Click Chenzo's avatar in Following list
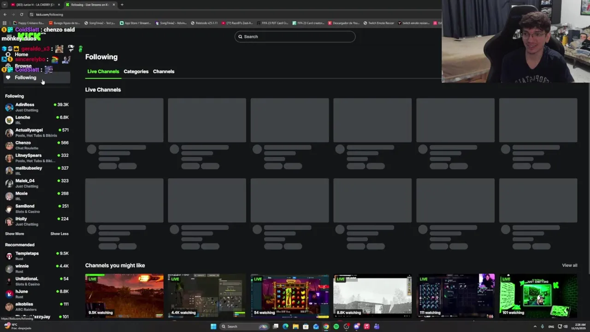This screenshot has height=332, width=590. pyautogui.click(x=9, y=145)
